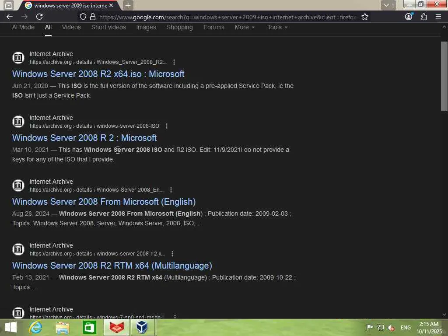
Task: Reload the current Google search page
Action: [39, 17]
